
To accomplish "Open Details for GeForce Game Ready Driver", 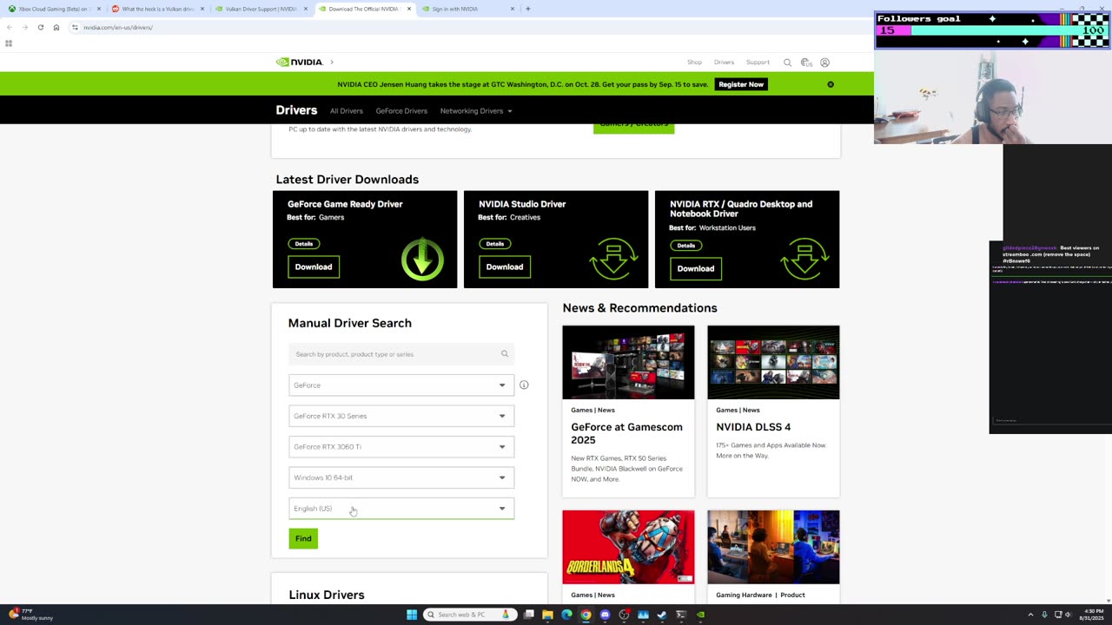I will coord(303,244).
